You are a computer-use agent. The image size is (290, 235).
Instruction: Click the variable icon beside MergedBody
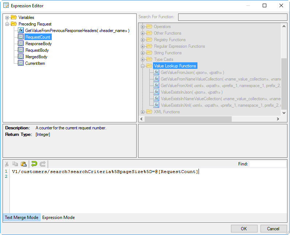coord(21,56)
